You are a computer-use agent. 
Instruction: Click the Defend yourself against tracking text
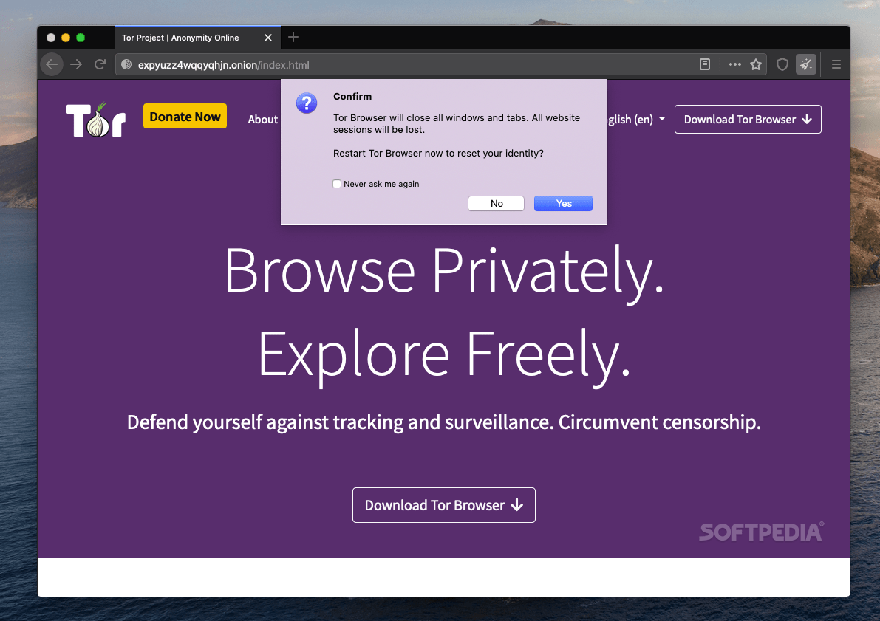[x=443, y=422]
